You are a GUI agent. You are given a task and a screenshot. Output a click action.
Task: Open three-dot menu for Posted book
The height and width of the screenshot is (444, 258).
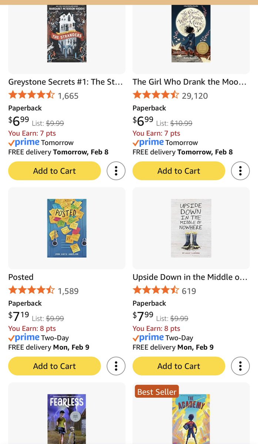coord(116,366)
